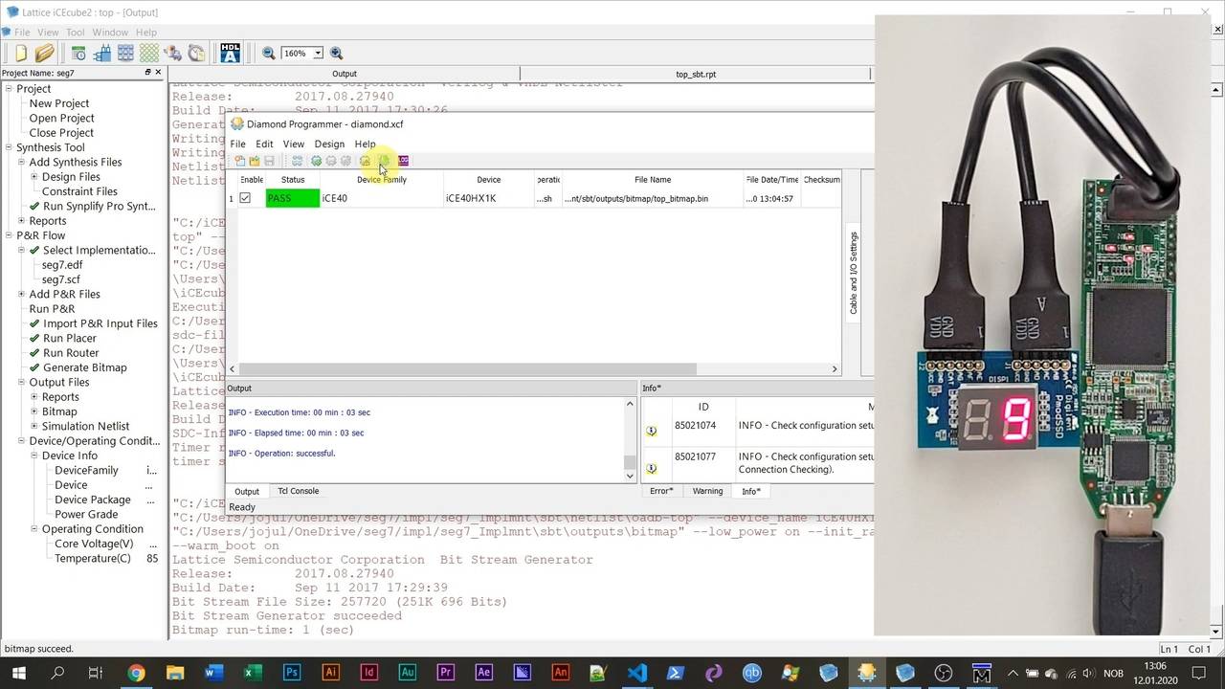Viewport: 1225px width, 689px height.
Task: Click New Project in the project tree
Action: tap(59, 103)
